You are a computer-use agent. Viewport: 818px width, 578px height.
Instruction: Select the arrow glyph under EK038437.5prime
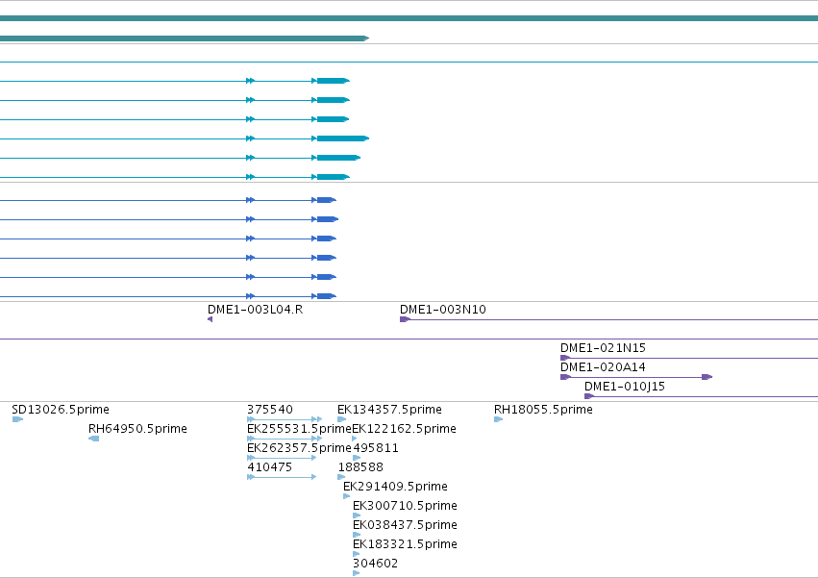pos(357,535)
